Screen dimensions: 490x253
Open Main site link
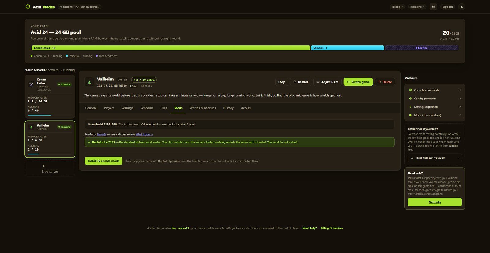417,7
